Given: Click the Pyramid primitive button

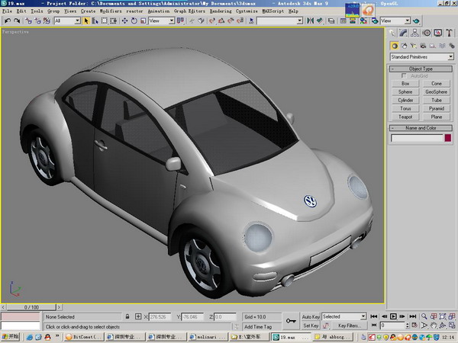Looking at the screenshot, I should click(437, 108).
